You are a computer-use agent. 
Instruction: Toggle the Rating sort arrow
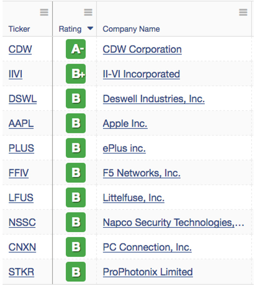tap(90, 28)
